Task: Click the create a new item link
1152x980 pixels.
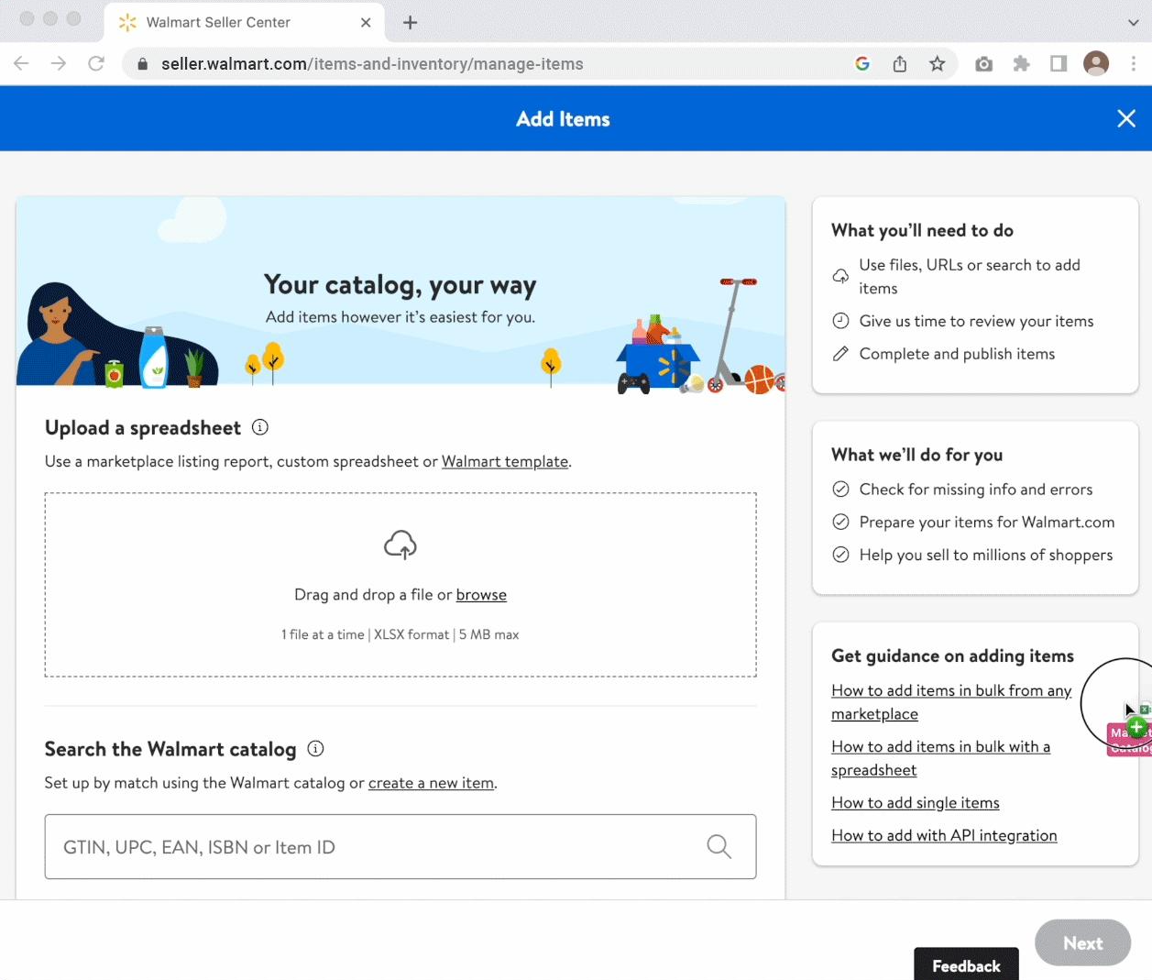Action: (x=432, y=783)
